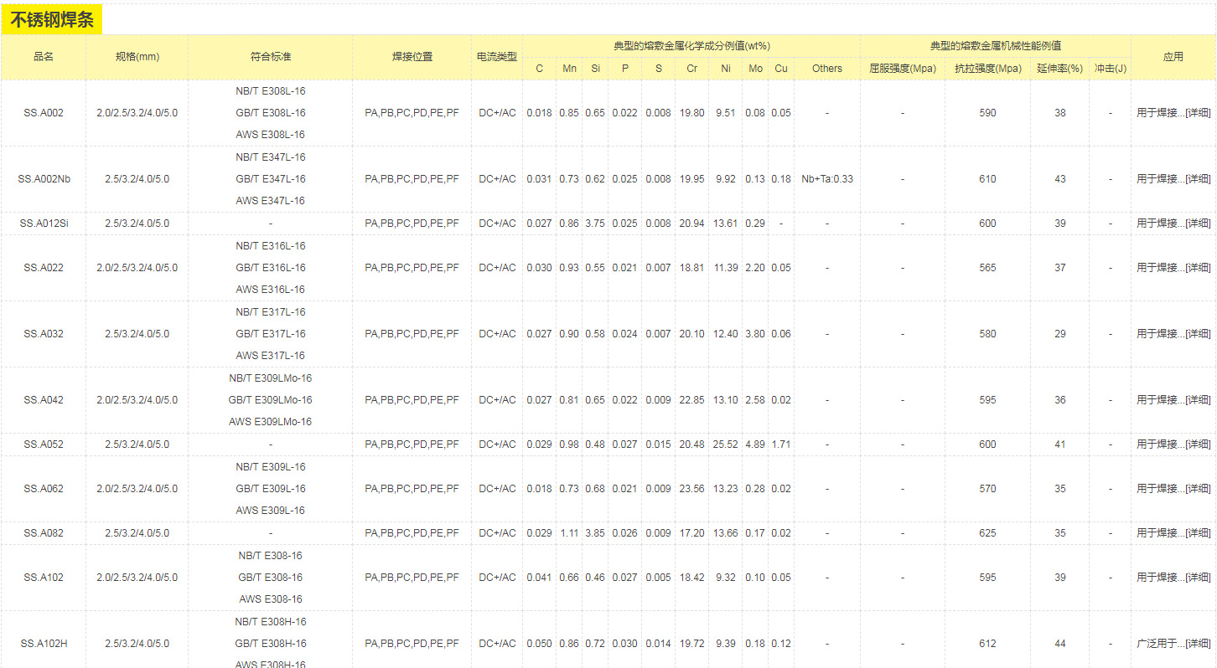Screen dimensions: 1217x668
Task: Click tensile strength 625 in SS.A082 row
Action: point(988,533)
